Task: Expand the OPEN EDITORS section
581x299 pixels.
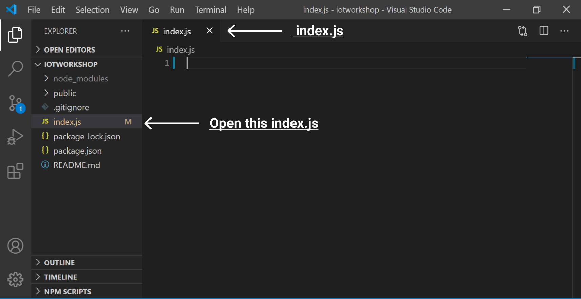Action: click(87, 49)
